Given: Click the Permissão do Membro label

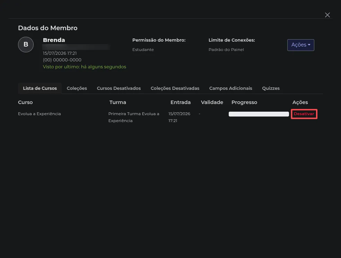Looking at the screenshot, I should 159,40.
